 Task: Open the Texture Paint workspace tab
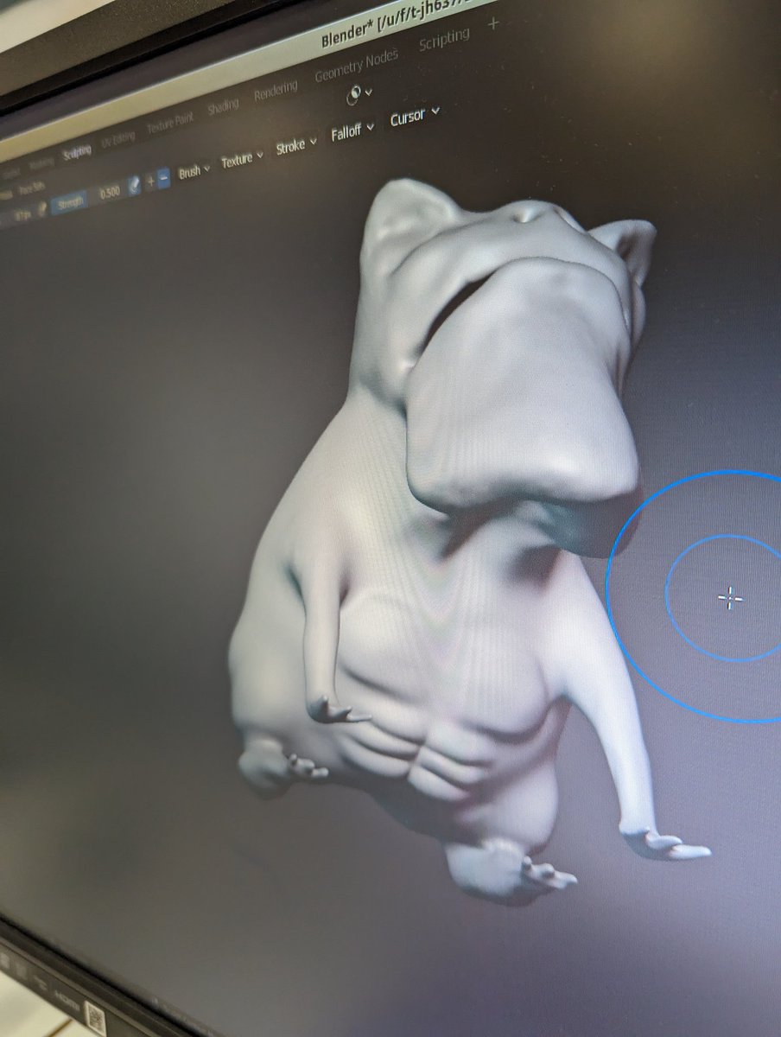click(170, 123)
